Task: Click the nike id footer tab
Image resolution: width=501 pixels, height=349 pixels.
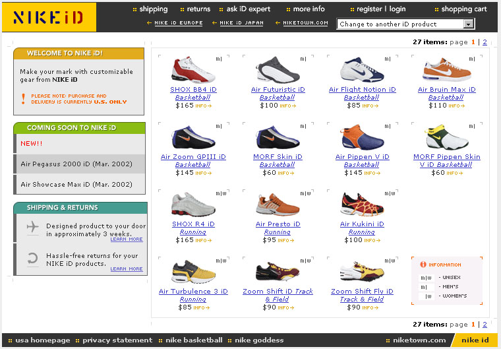Action: (475, 340)
